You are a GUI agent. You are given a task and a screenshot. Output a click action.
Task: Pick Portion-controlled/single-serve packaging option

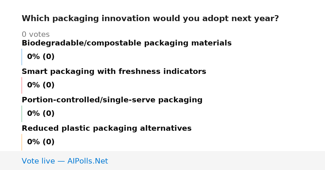[112, 100]
